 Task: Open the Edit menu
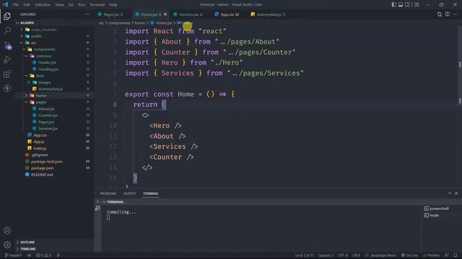[x=27, y=5]
